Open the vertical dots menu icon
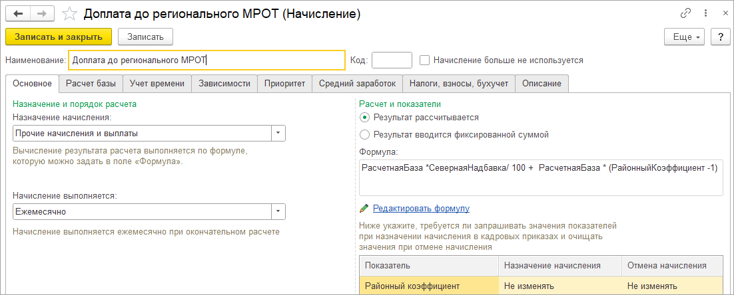The width and height of the screenshot is (734, 295). (703, 13)
